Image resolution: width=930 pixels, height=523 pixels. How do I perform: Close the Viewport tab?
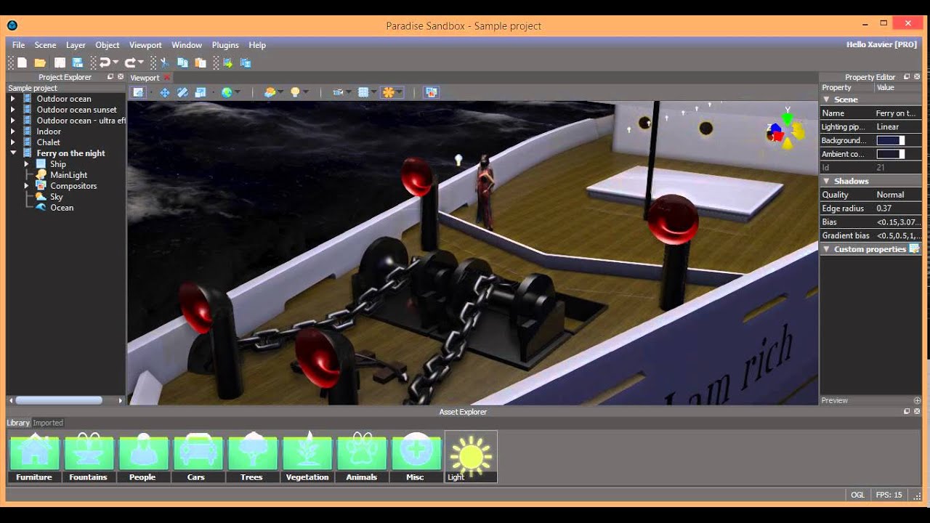click(167, 78)
